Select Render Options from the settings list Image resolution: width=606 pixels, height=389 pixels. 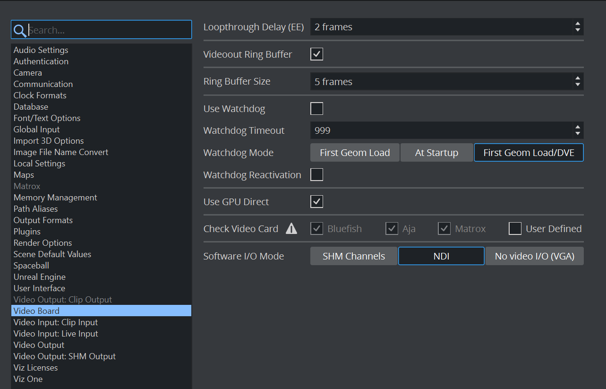43,243
